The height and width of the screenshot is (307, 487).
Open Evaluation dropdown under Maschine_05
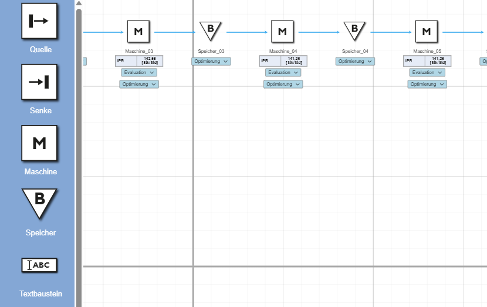[427, 73]
